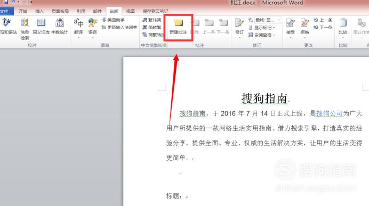Viewport: 369px width, 206px height.
Task: Click the 繁转简 conversion button
Action: [152, 20]
